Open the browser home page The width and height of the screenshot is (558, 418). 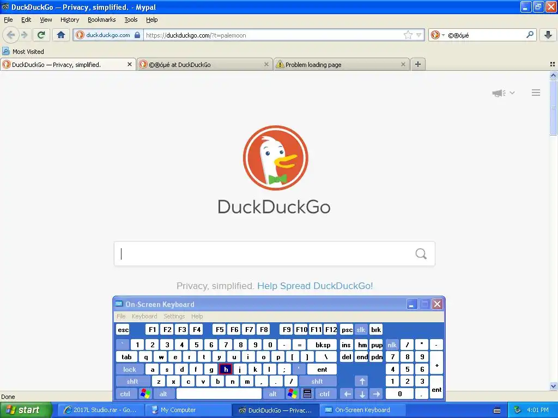61,35
